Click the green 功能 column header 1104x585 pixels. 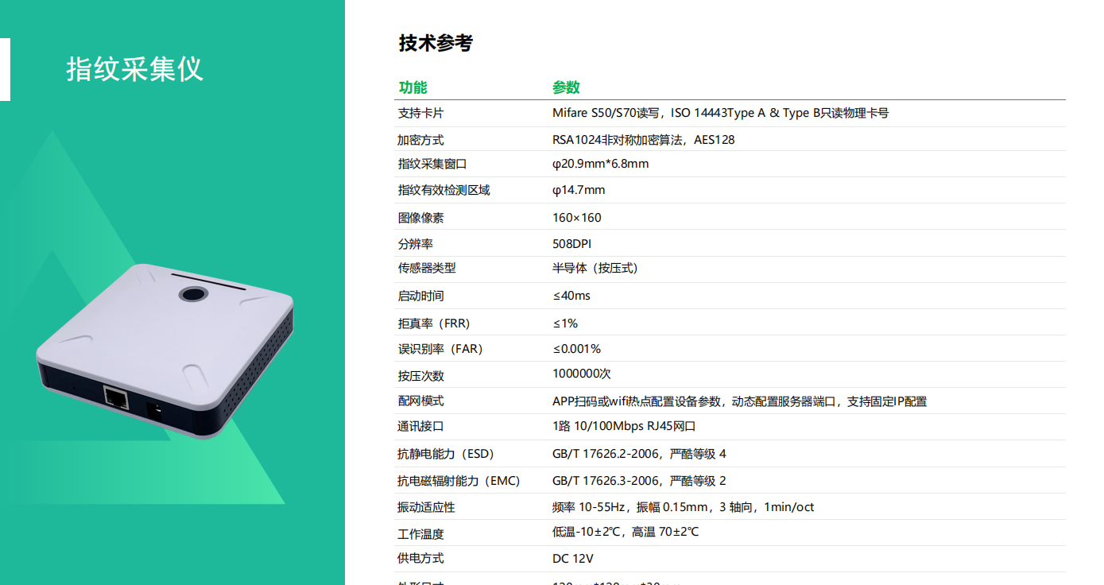point(413,87)
